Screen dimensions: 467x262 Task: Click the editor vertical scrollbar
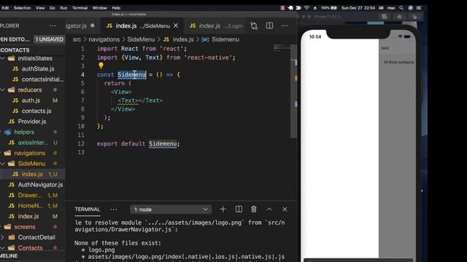coord(293,91)
